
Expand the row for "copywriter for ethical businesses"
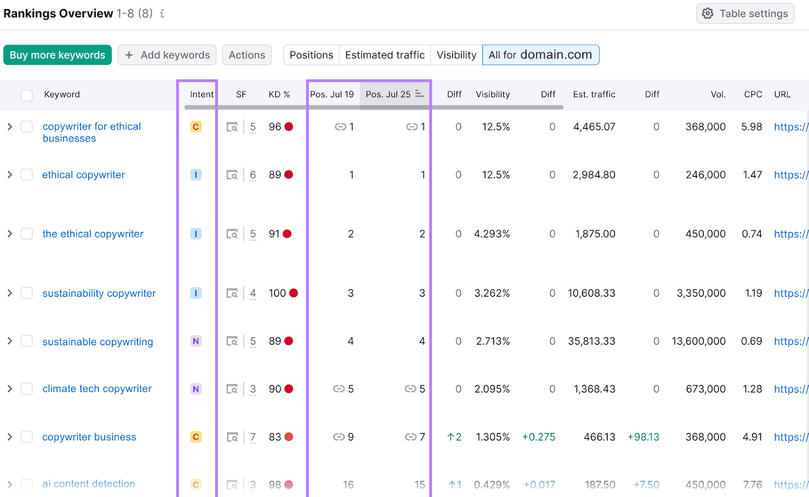click(10, 127)
